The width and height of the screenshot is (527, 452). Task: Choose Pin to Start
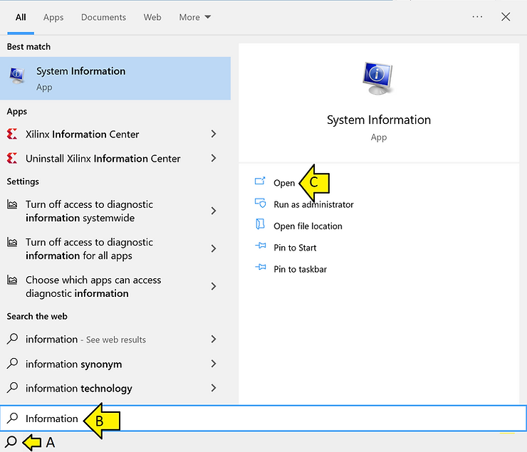pos(295,248)
